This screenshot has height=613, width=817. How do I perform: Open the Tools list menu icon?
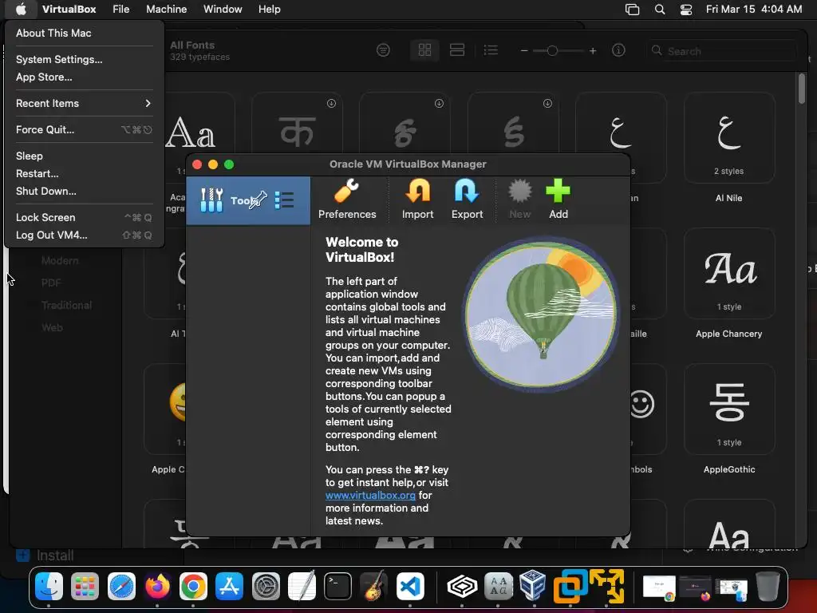pos(285,200)
